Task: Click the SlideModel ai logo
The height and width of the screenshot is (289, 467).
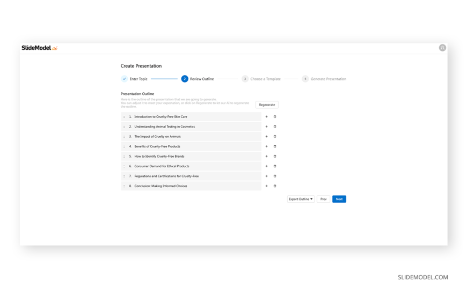Action: 39,48
